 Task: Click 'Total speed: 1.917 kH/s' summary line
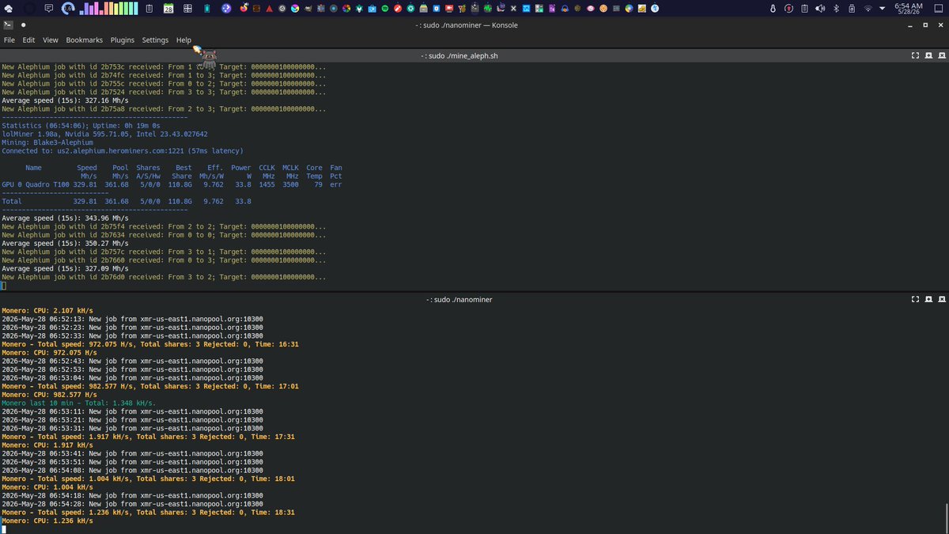(x=149, y=437)
